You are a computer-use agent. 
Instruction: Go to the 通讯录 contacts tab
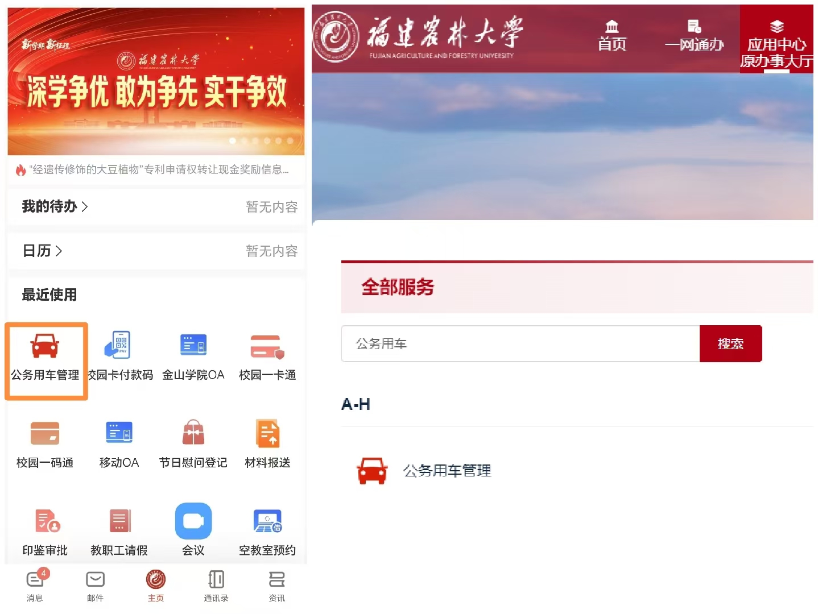[x=216, y=586]
